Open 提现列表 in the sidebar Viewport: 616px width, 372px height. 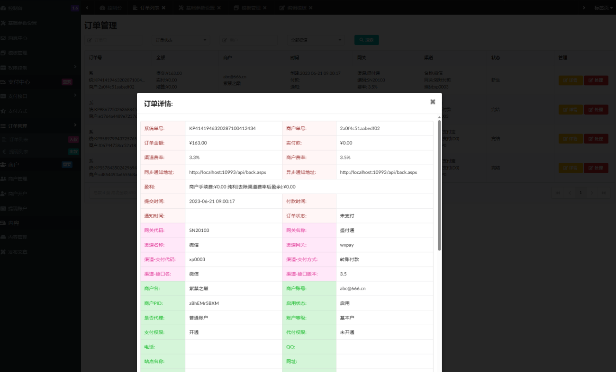pos(18,151)
